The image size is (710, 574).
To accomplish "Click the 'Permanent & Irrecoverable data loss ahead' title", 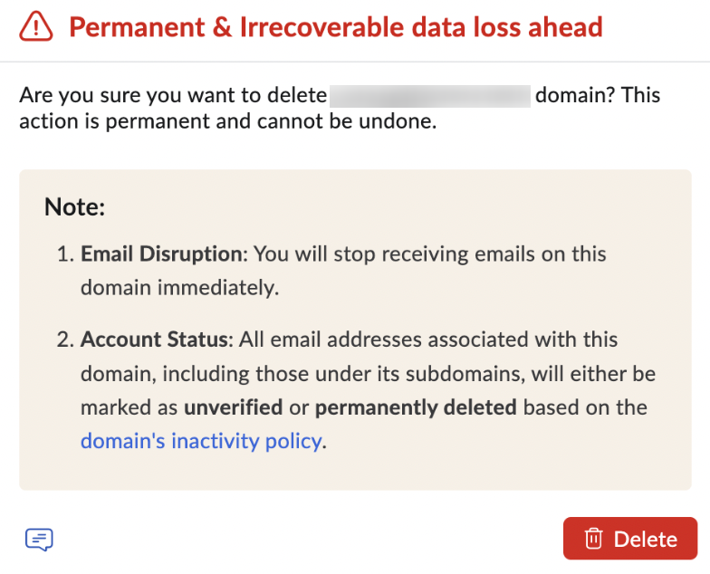I will click(335, 27).
